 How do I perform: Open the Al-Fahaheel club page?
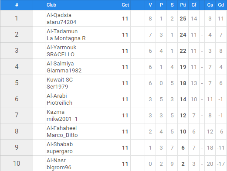[x=61, y=128]
